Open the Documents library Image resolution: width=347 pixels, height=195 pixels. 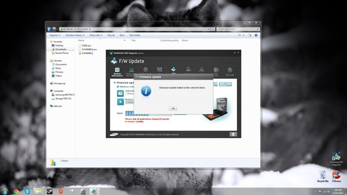61,64
